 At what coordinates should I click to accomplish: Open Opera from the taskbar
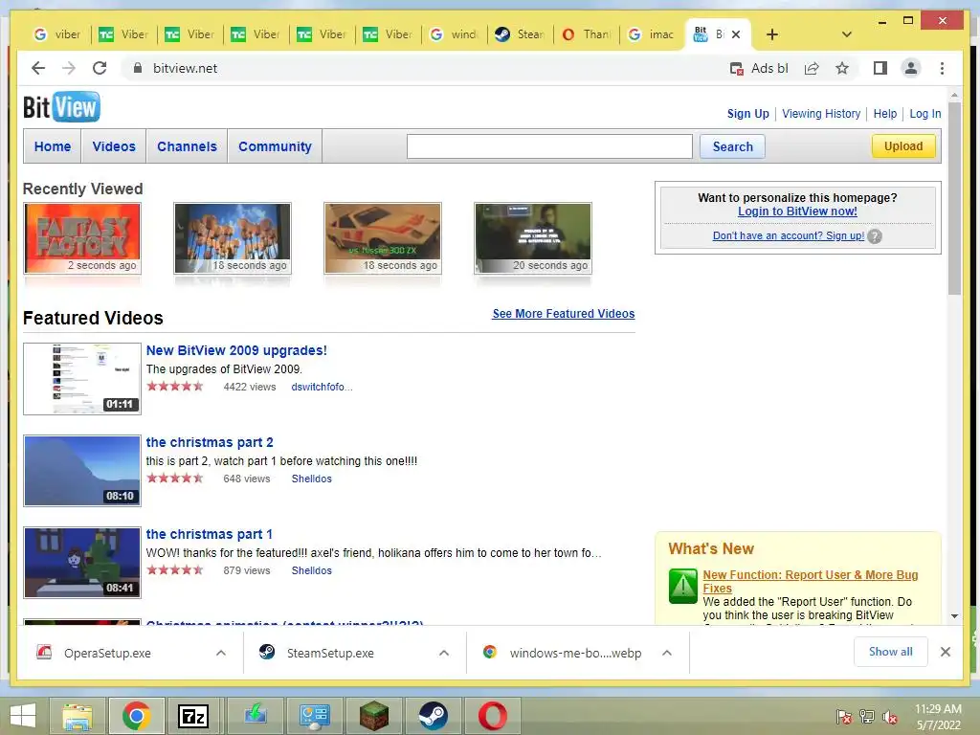(x=493, y=716)
